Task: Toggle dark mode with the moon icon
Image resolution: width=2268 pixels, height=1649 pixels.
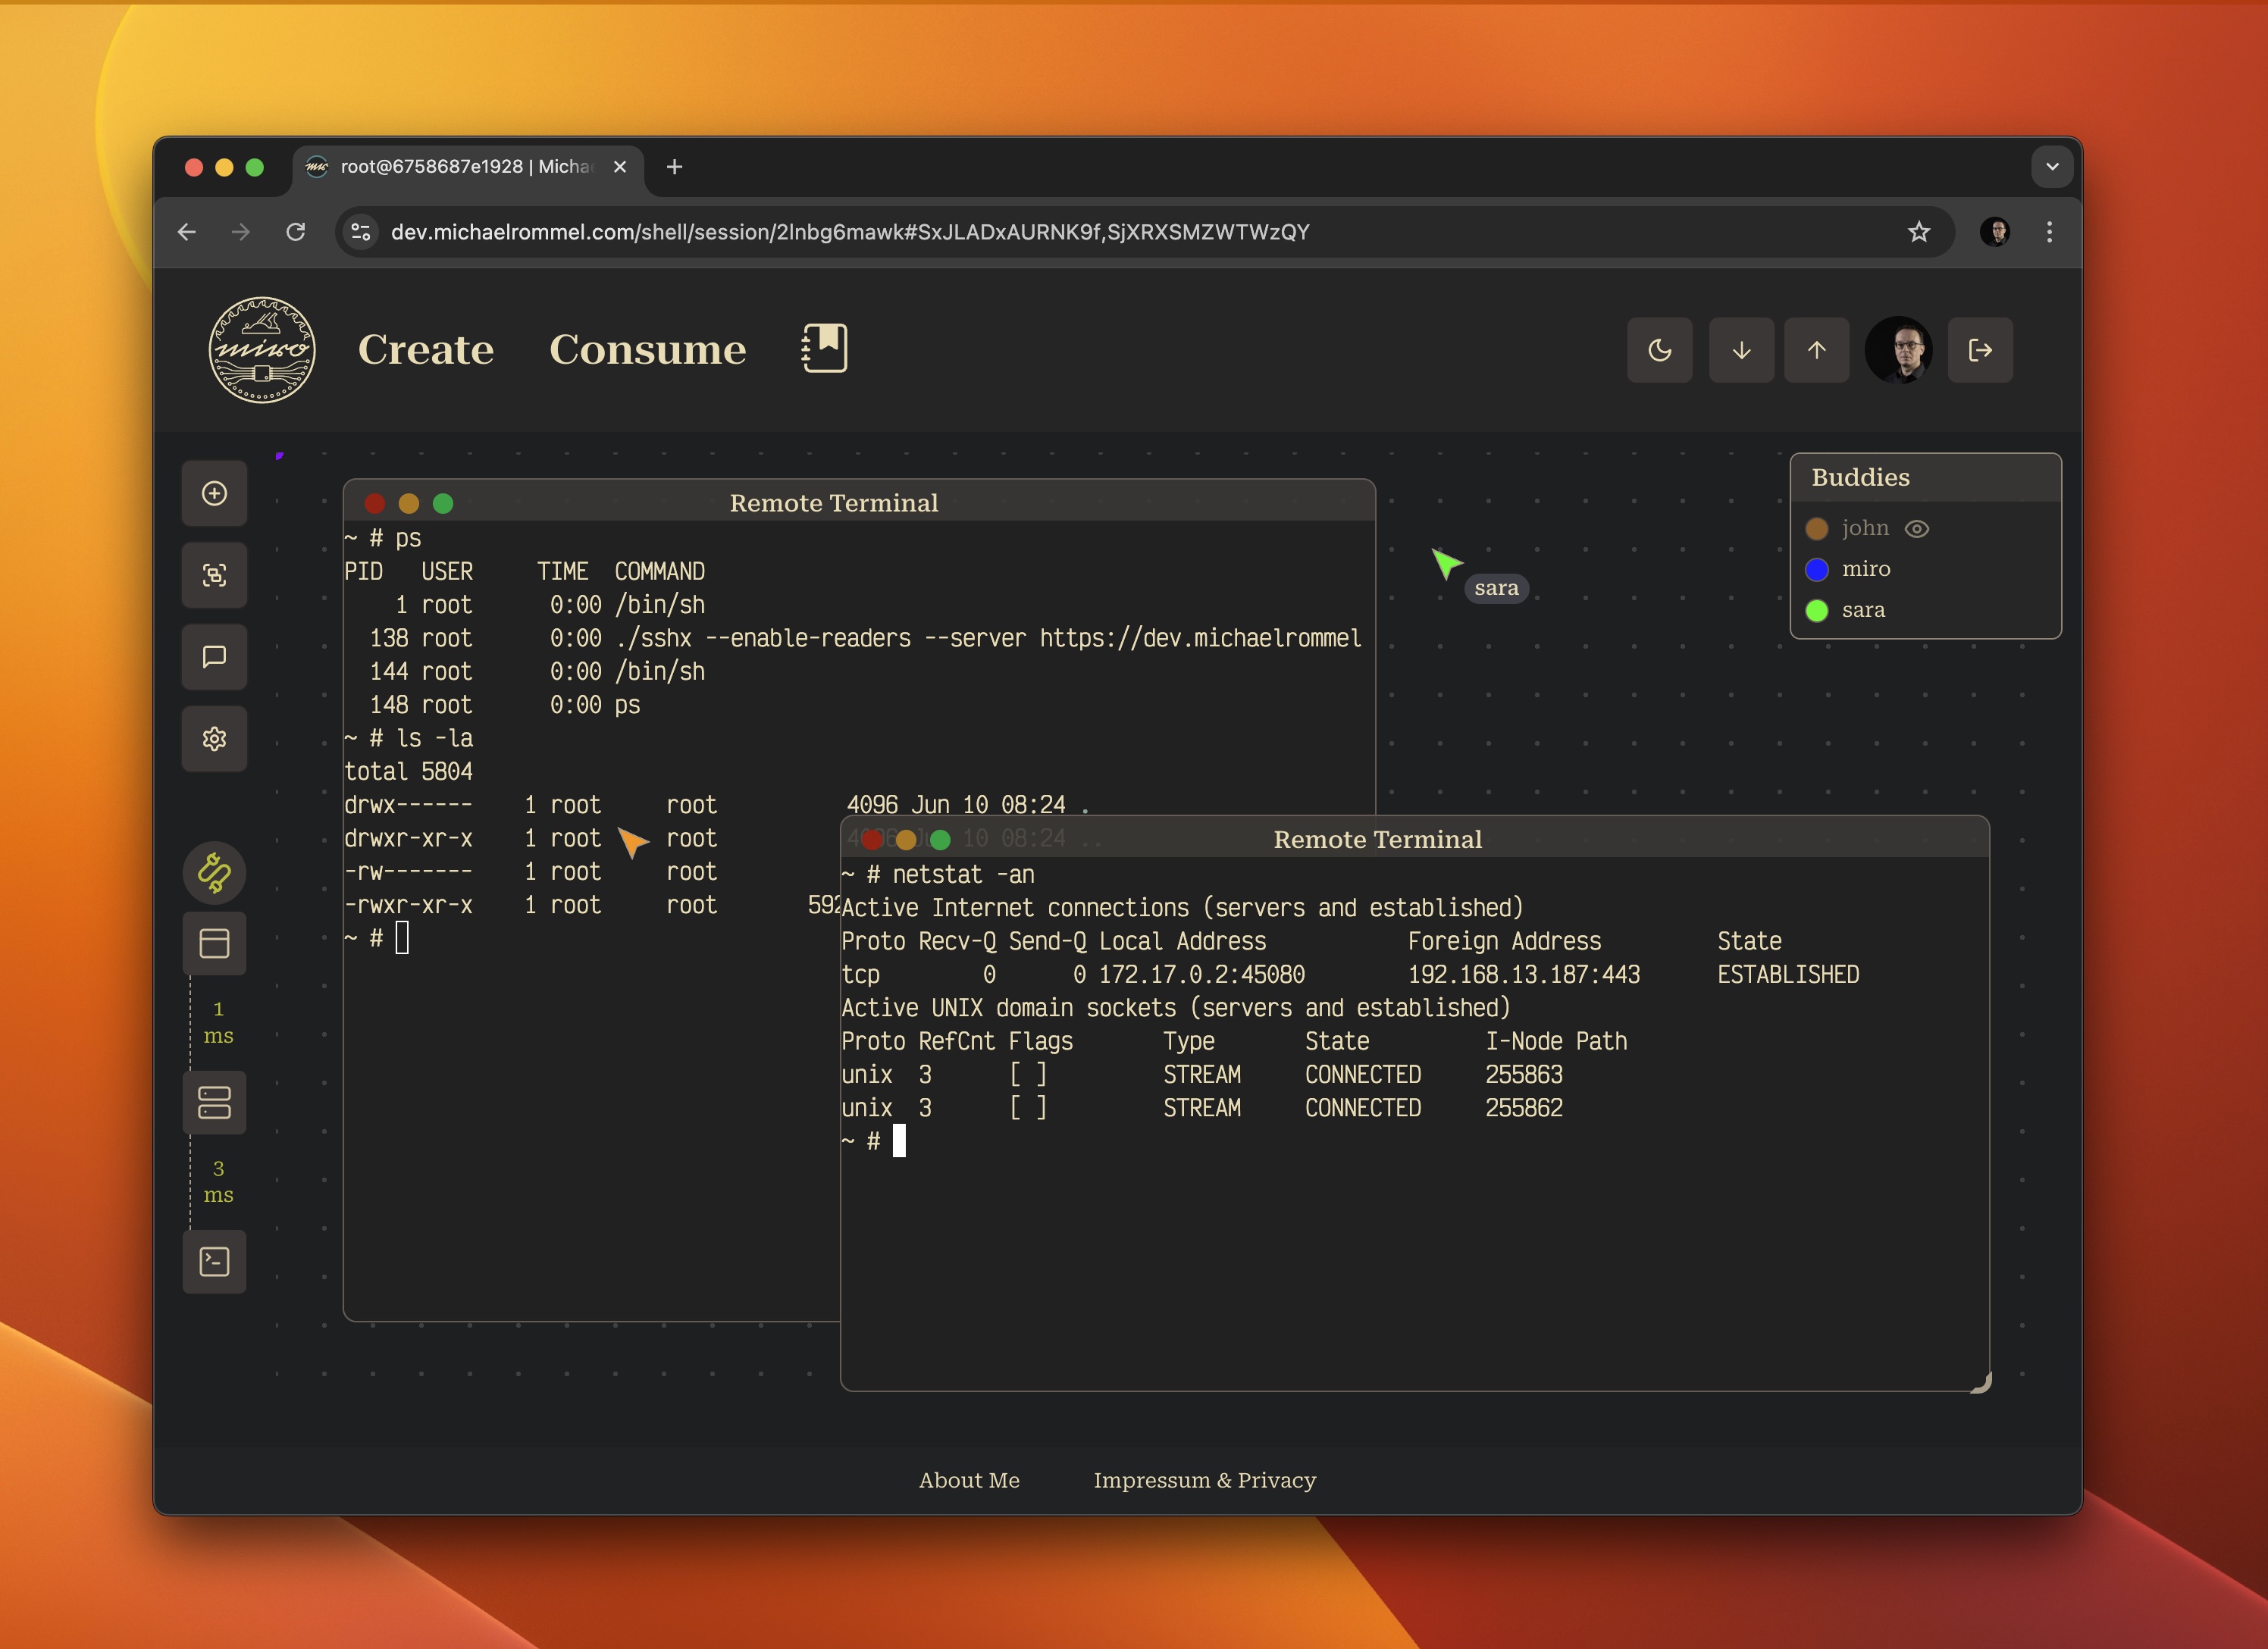Action: 1660,350
